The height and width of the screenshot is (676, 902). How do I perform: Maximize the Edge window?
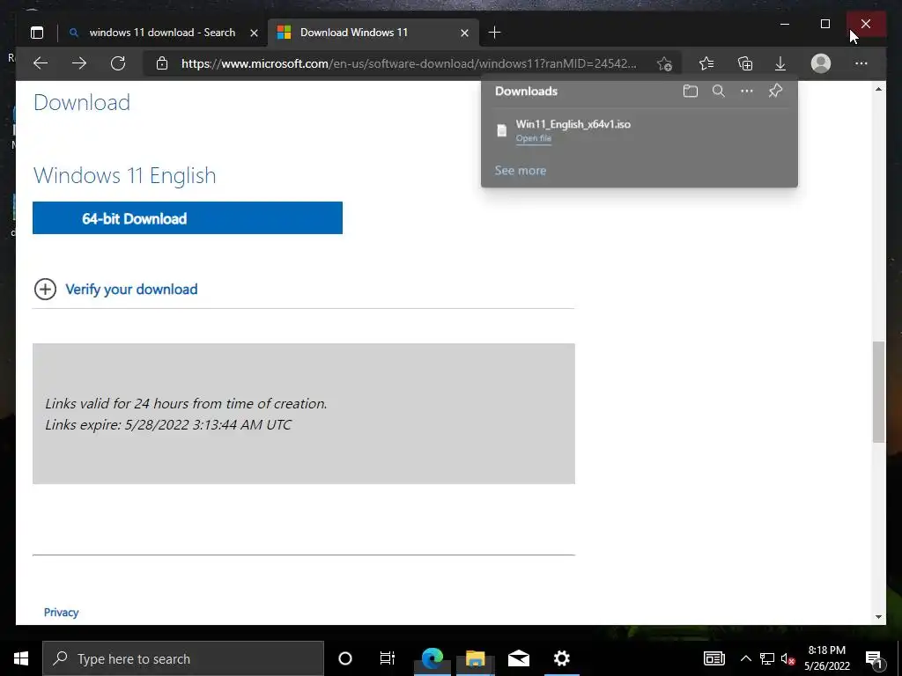tap(824, 24)
